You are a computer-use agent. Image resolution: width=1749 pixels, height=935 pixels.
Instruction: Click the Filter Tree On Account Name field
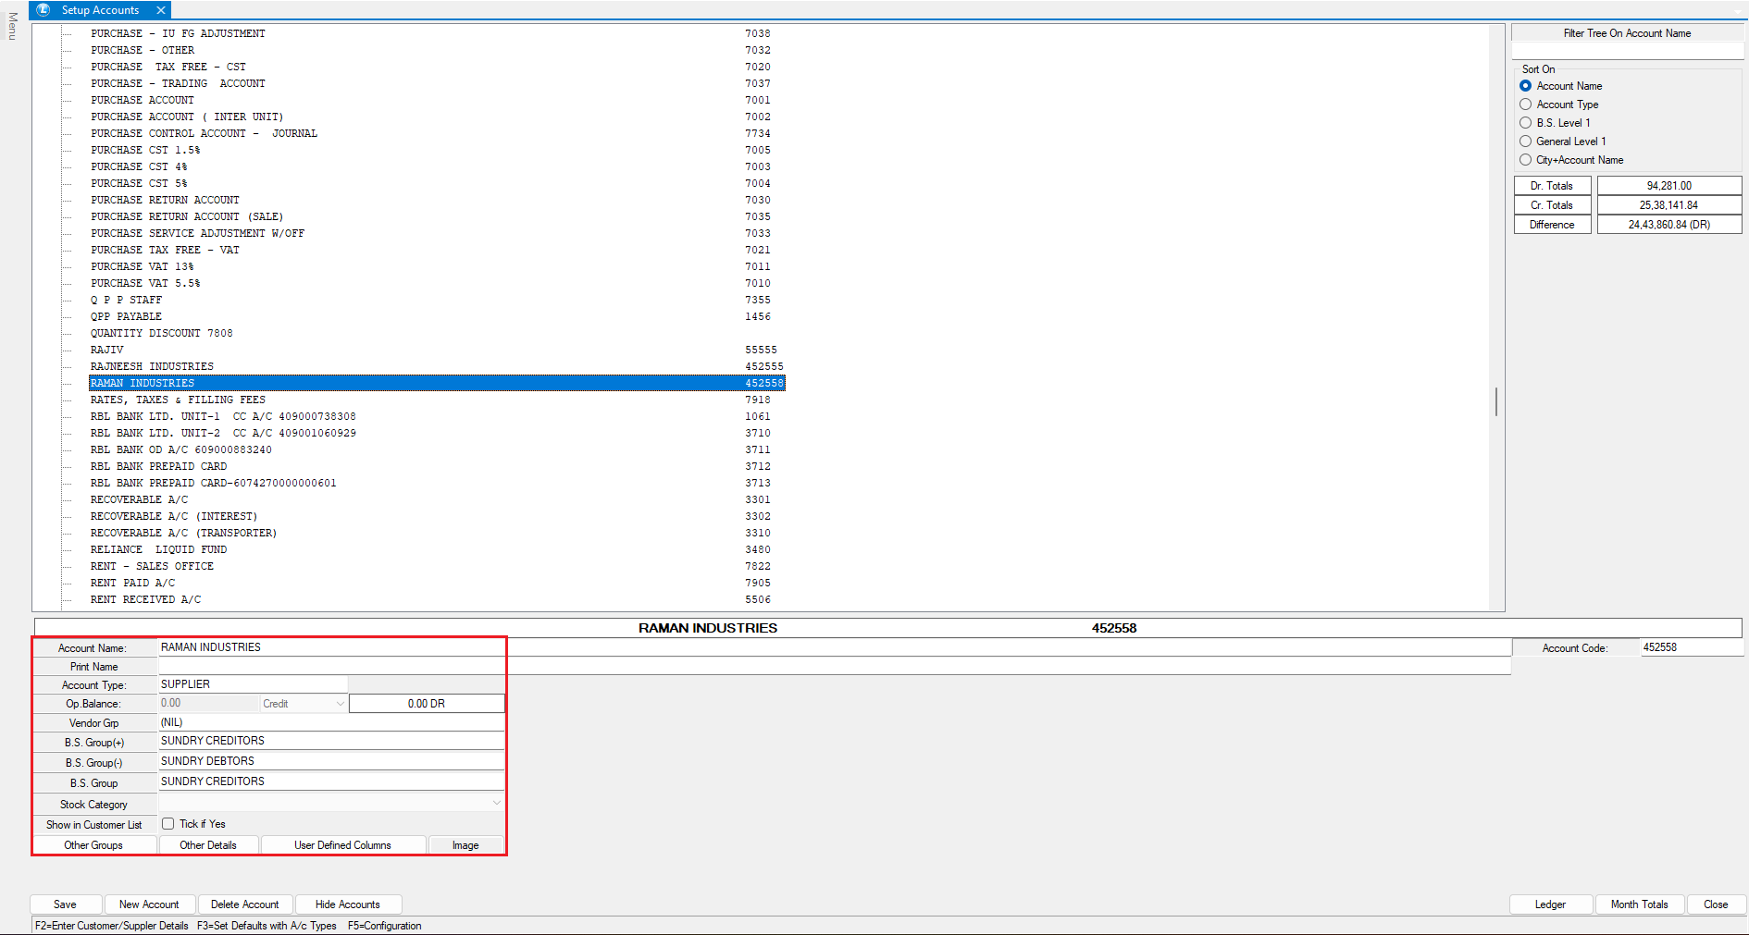coord(1627,52)
